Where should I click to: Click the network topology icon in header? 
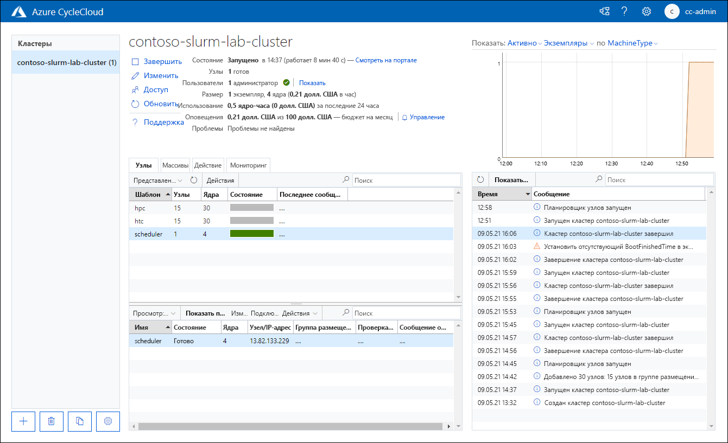click(604, 11)
